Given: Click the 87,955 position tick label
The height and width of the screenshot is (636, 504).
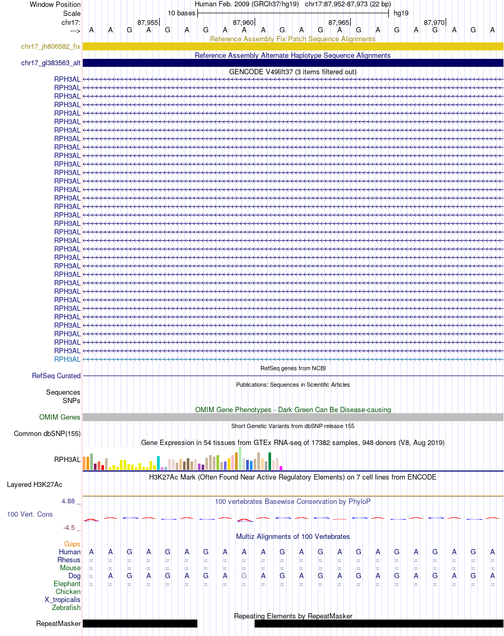Looking at the screenshot, I should pyautogui.click(x=147, y=23).
